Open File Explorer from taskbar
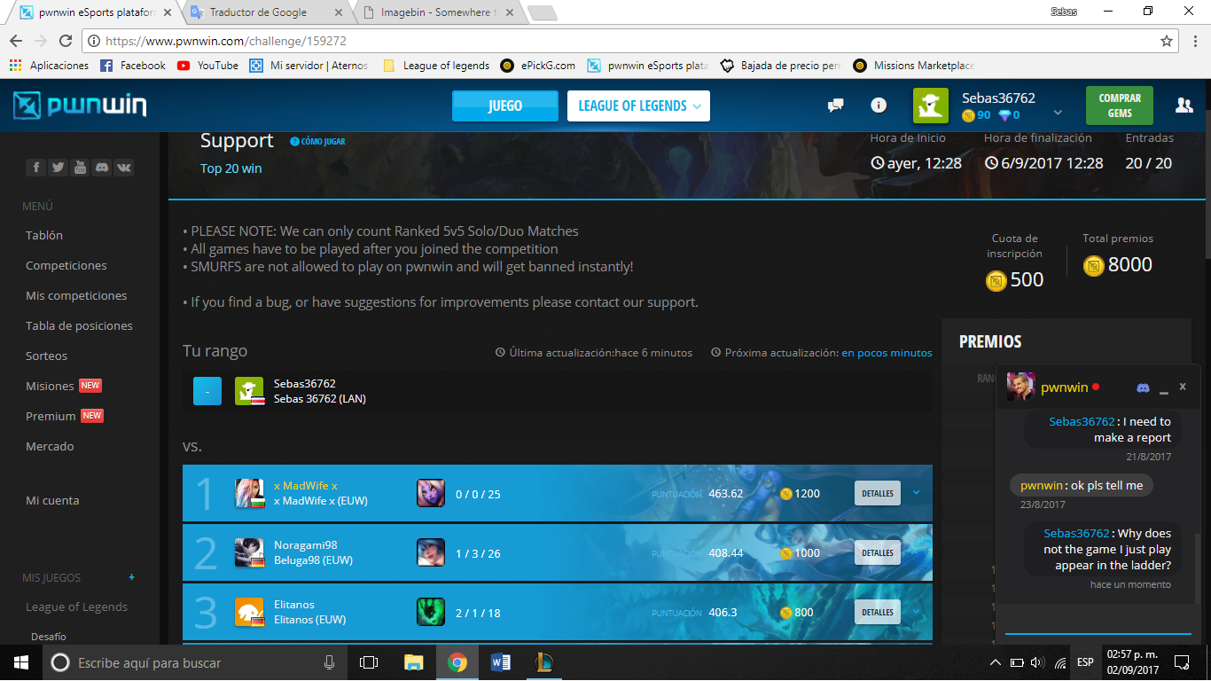This screenshot has height=681, width=1211. 413,662
